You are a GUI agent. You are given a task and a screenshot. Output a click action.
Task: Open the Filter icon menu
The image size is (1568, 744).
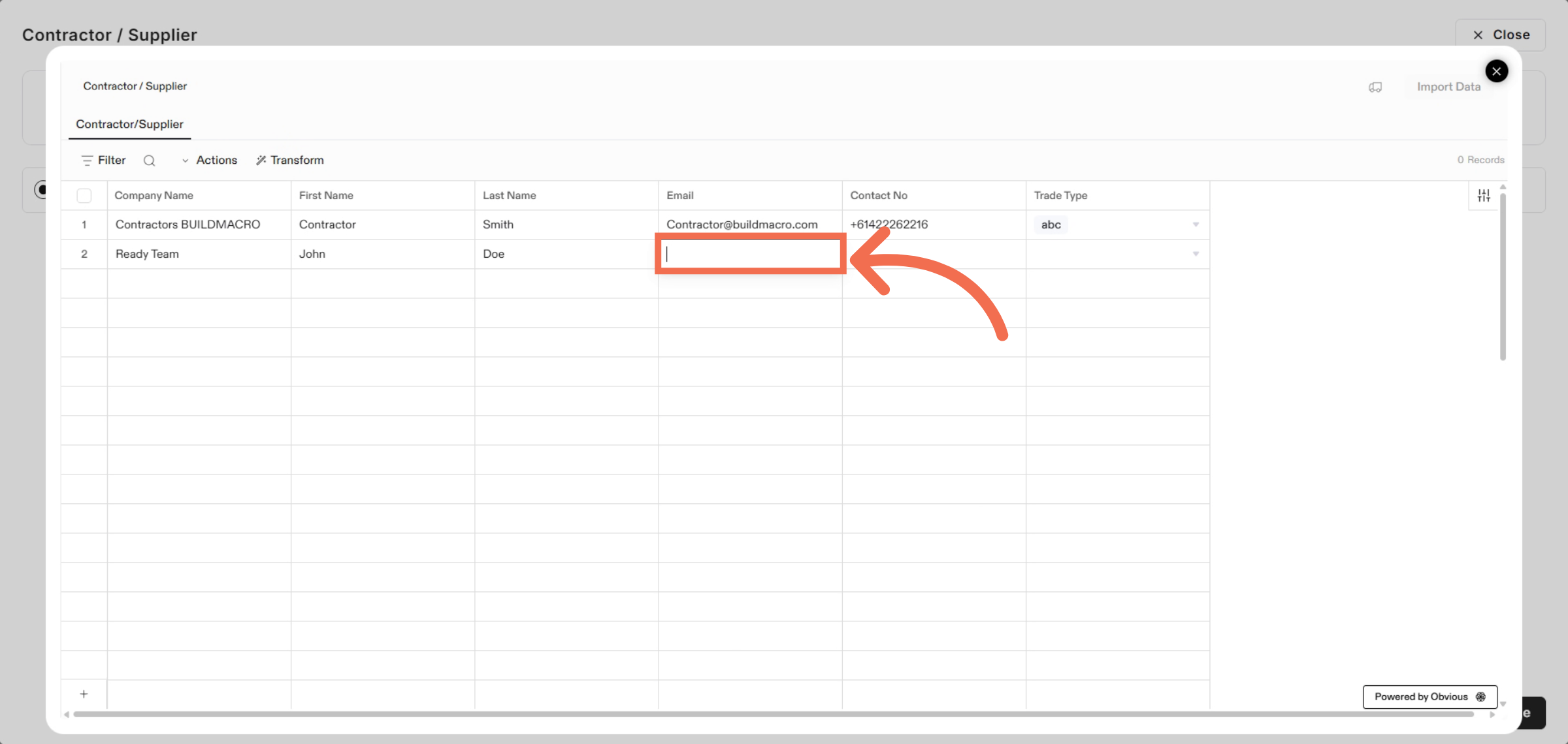[87, 161]
